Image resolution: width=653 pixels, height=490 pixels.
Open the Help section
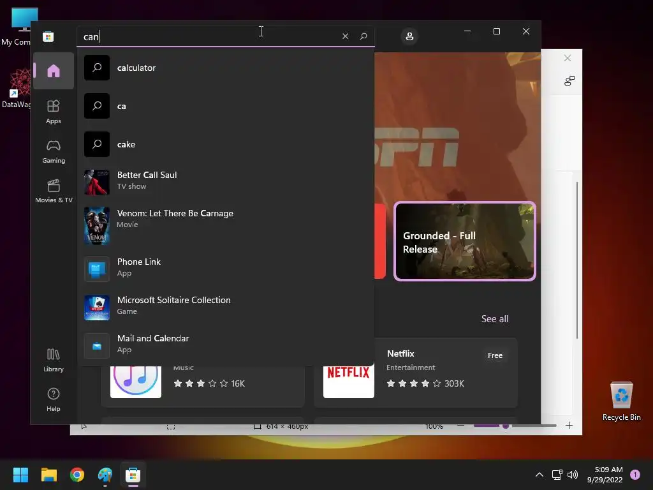[x=54, y=399]
